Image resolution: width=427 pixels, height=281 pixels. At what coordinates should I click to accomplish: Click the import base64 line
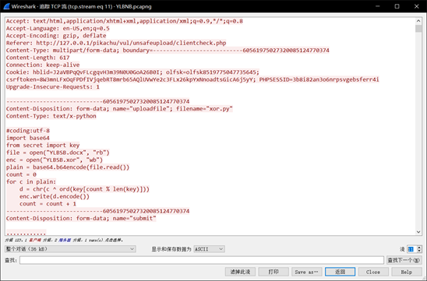[28, 139]
